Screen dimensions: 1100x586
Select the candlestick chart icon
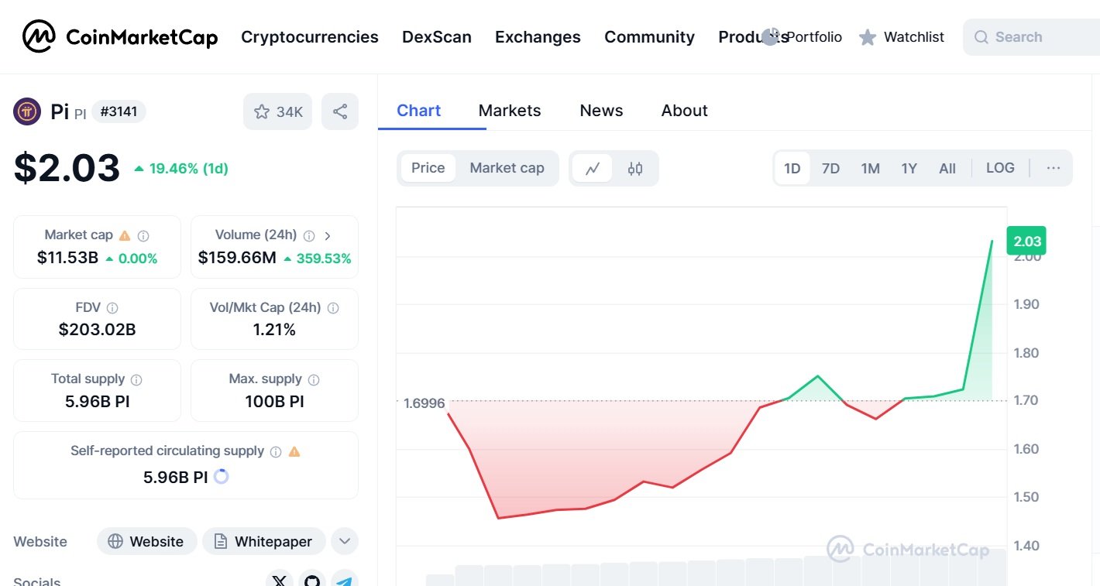click(x=635, y=168)
